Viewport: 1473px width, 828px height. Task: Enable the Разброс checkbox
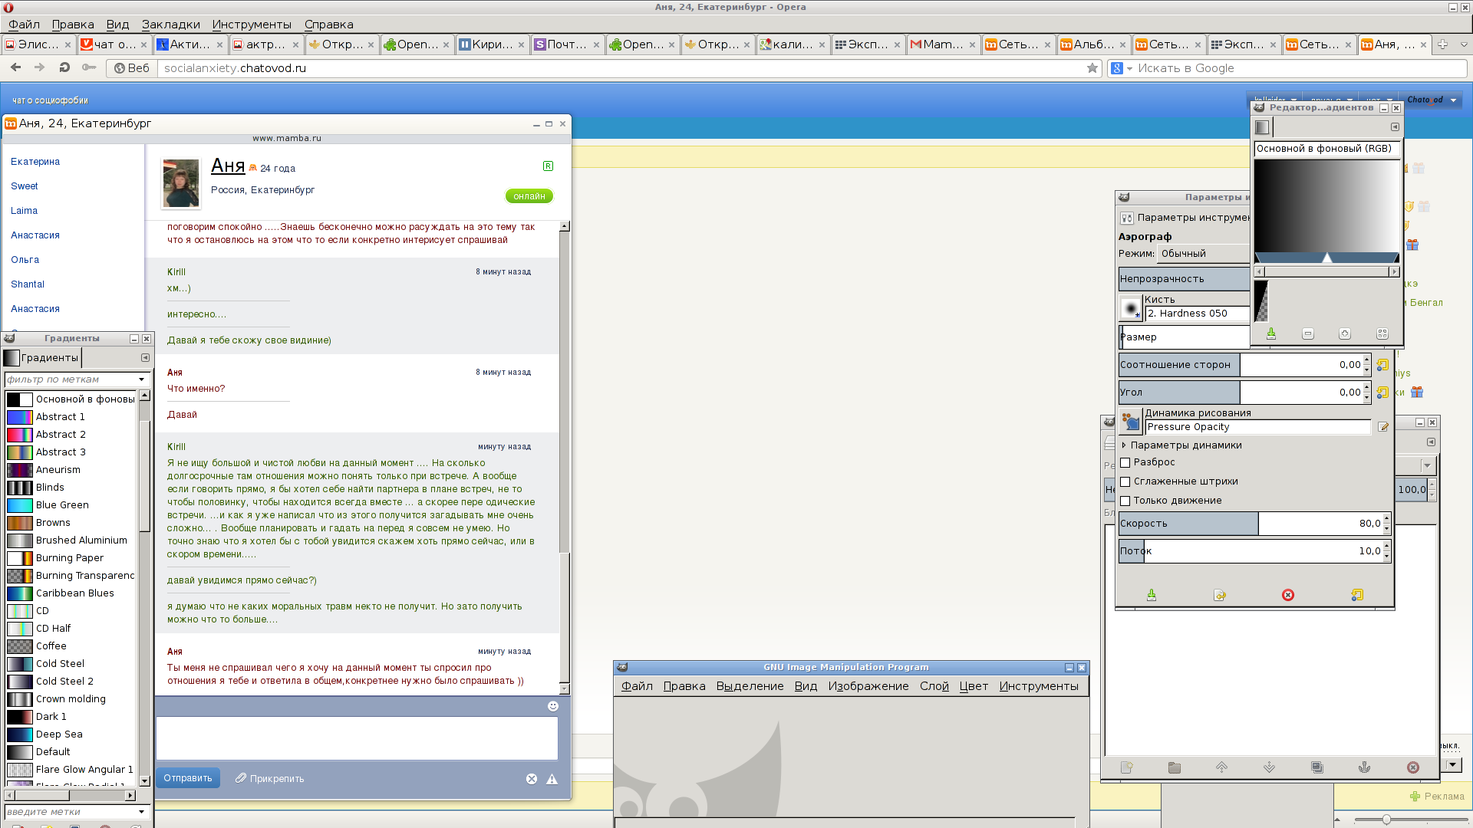pos(1125,462)
